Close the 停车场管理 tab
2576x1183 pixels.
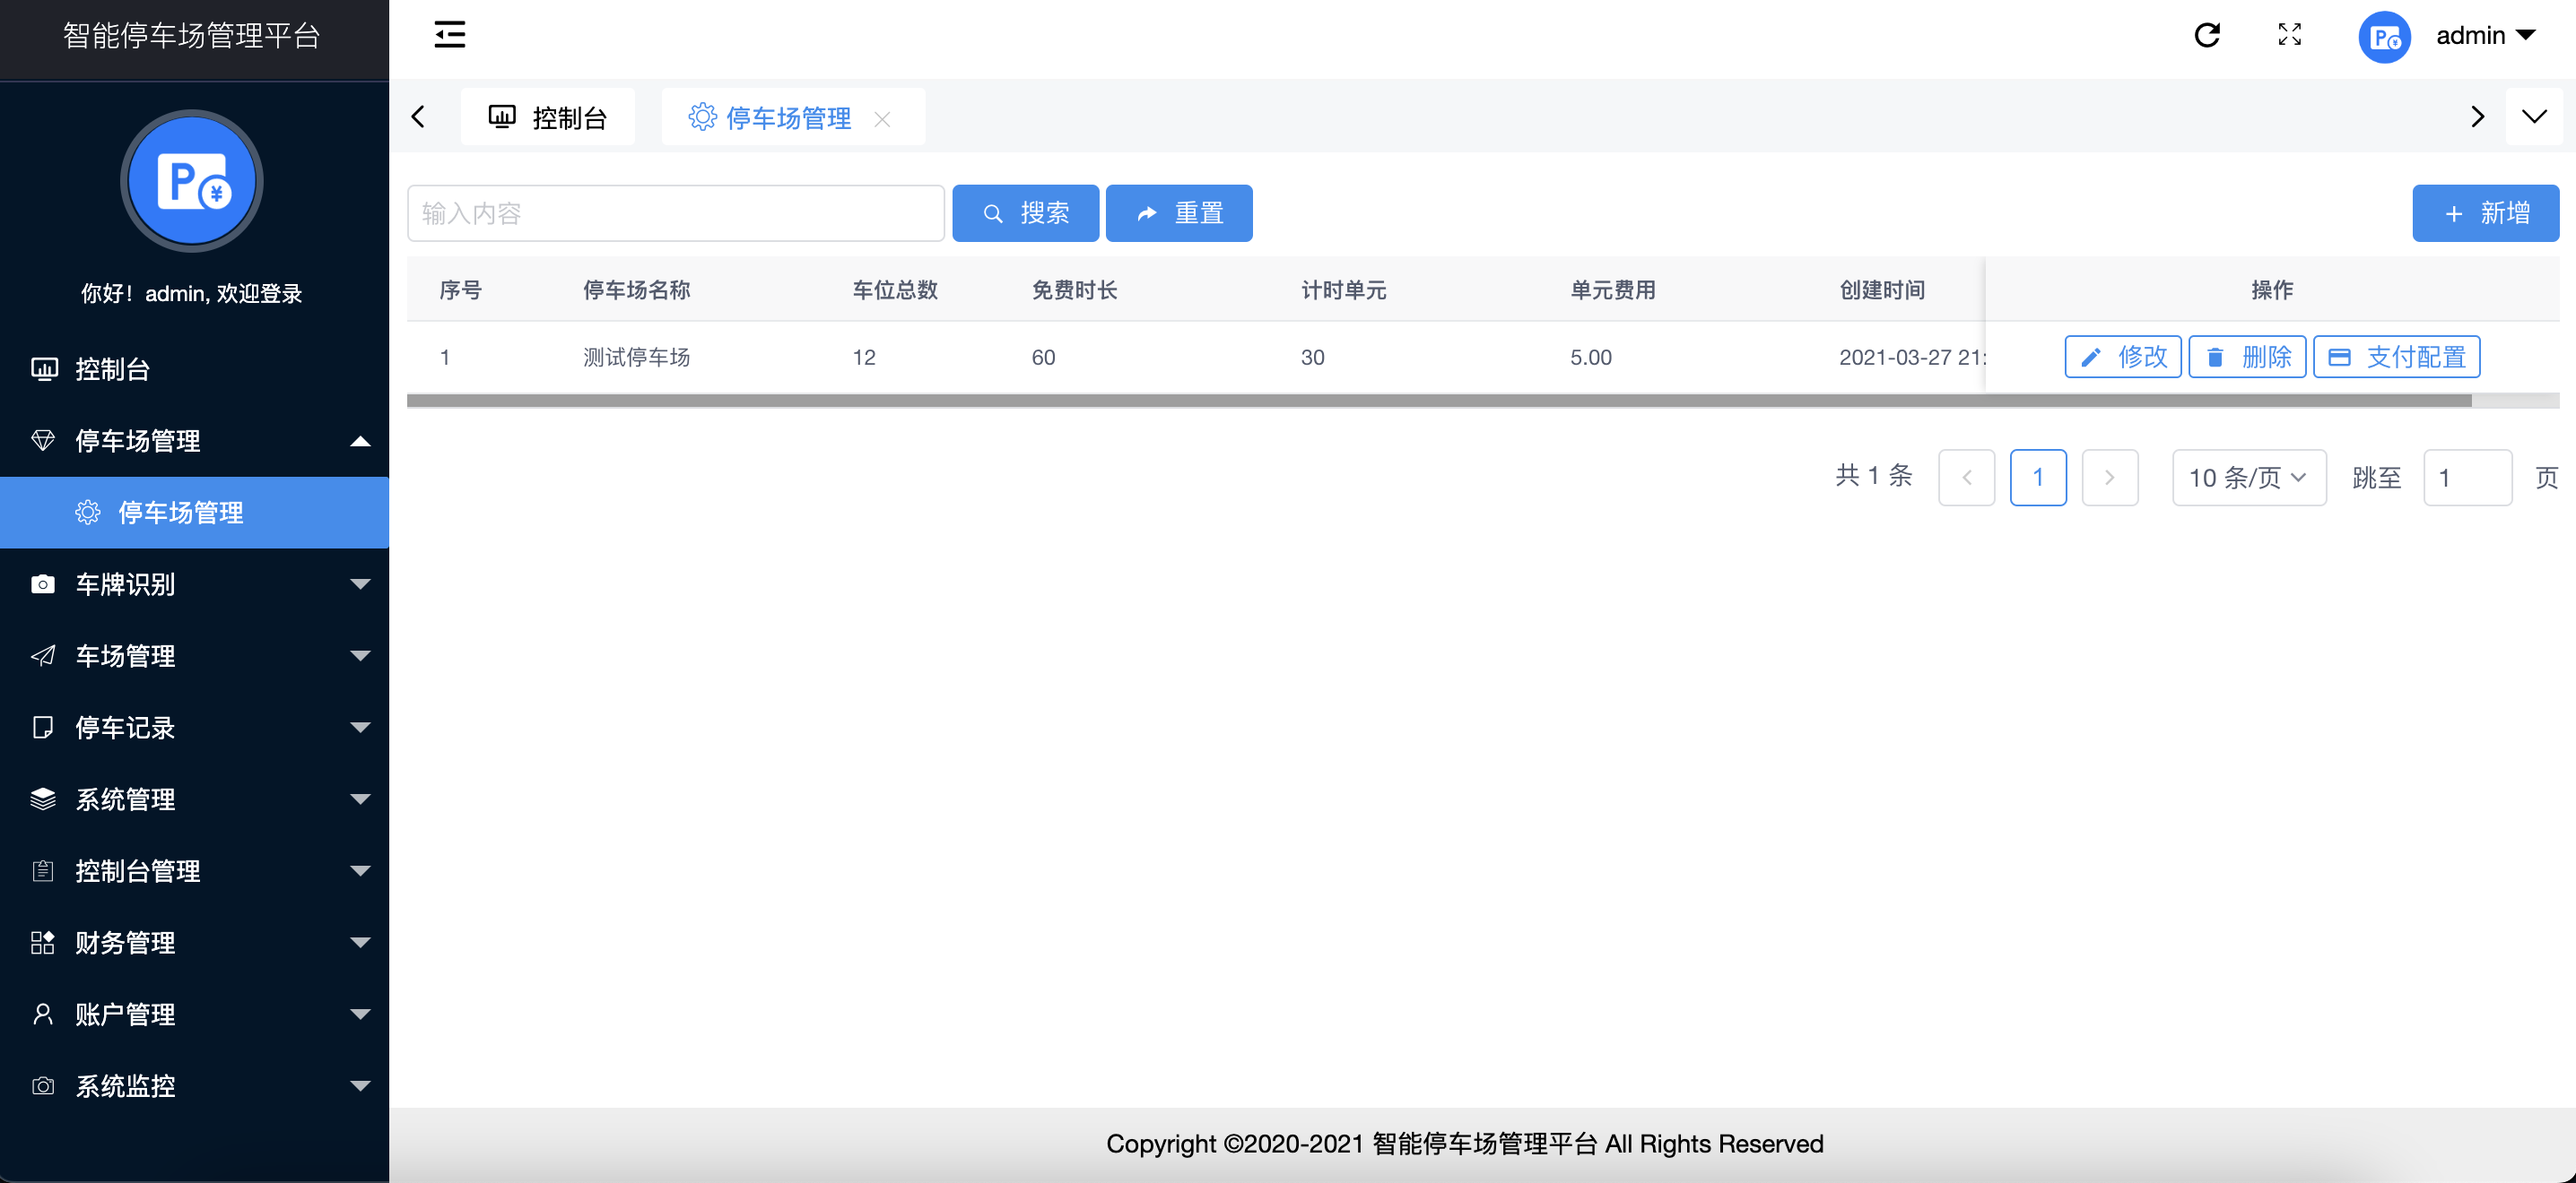pos(884,119)
